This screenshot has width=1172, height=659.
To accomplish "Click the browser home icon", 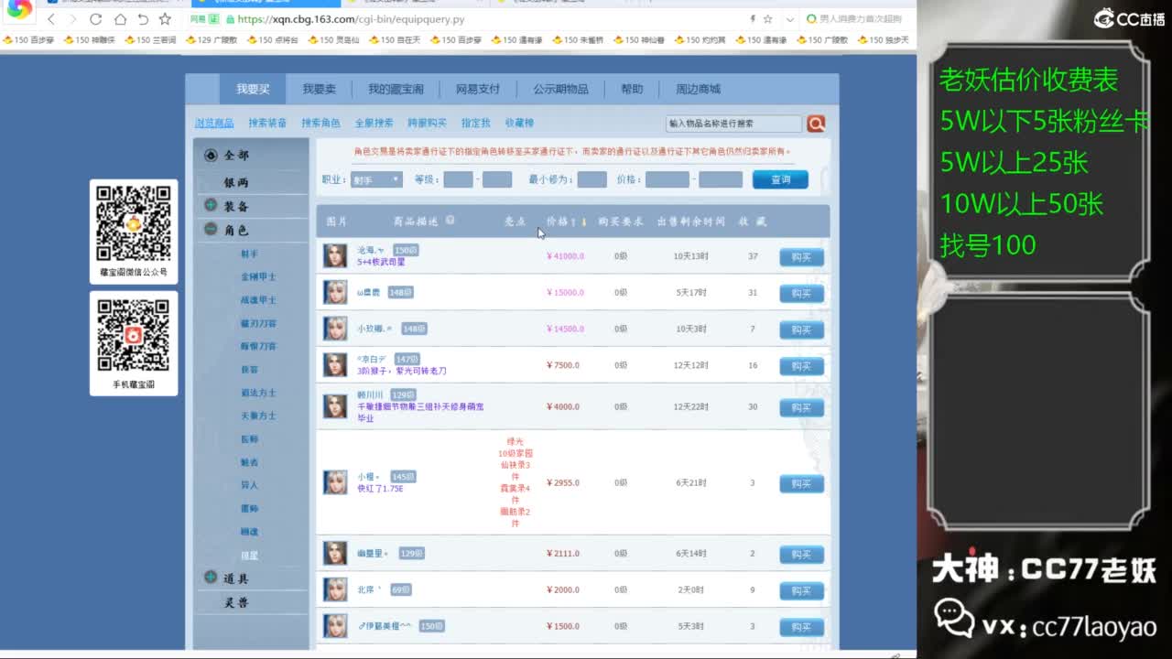I will click(x=120, y=19).
